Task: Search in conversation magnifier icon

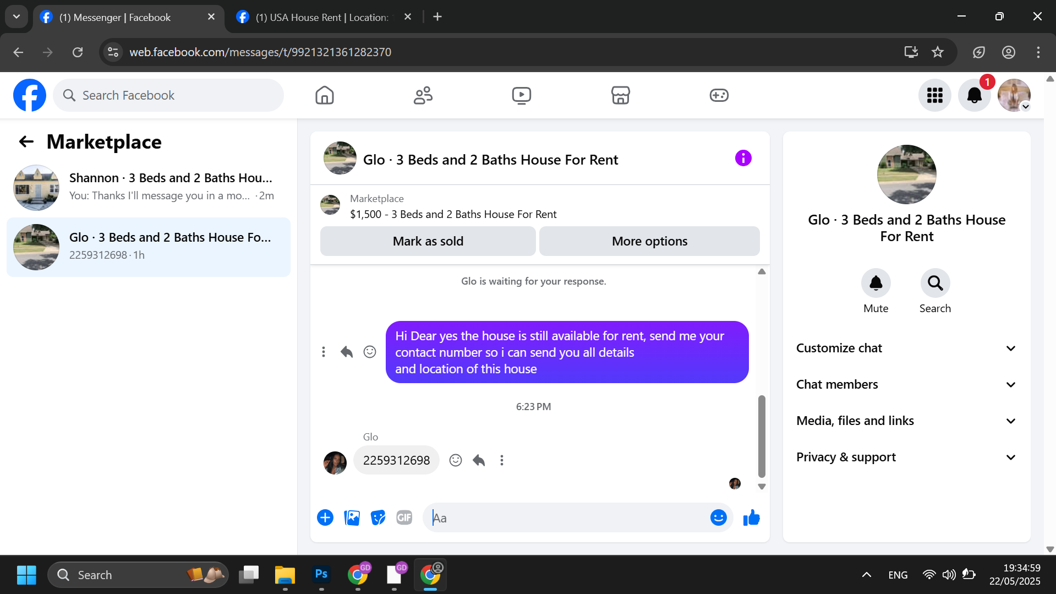Action: pos(935,283)
